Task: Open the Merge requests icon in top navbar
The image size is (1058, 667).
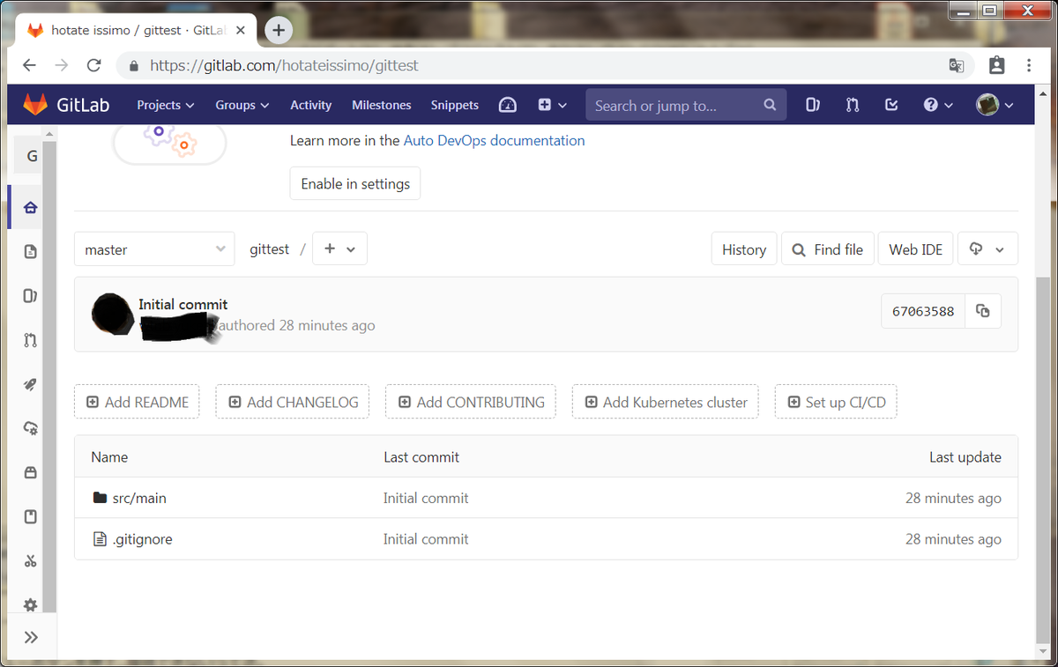Action: [x=852, y=105]
